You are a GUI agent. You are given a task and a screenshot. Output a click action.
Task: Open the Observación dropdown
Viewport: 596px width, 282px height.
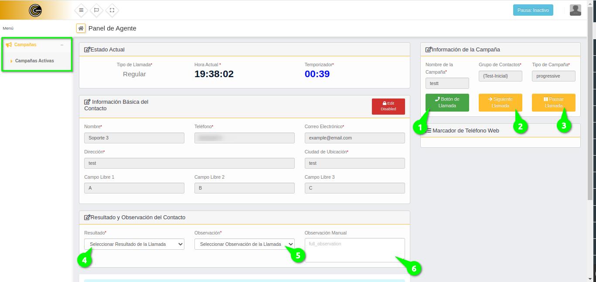[x=244, y=244]
